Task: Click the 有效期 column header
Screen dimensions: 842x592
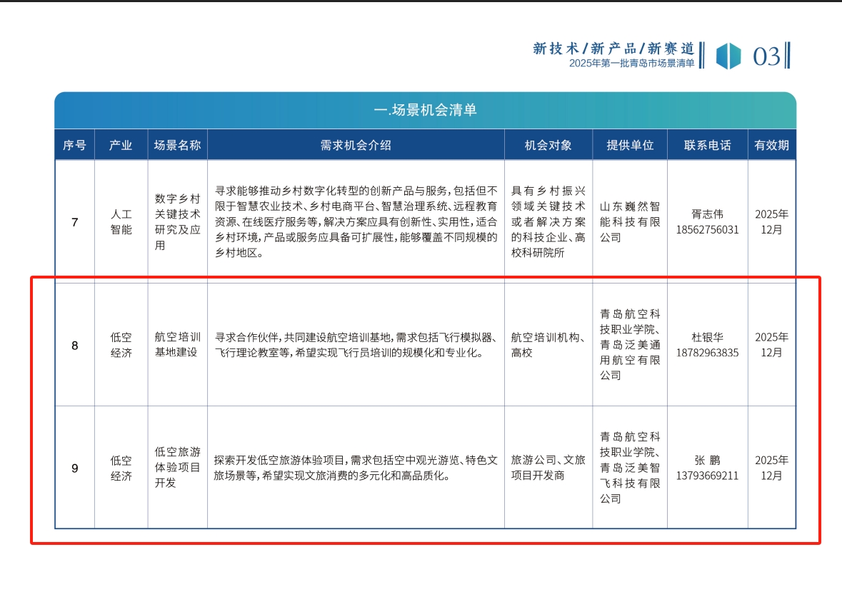Action: pyautogui.click(x=771, y=145)
